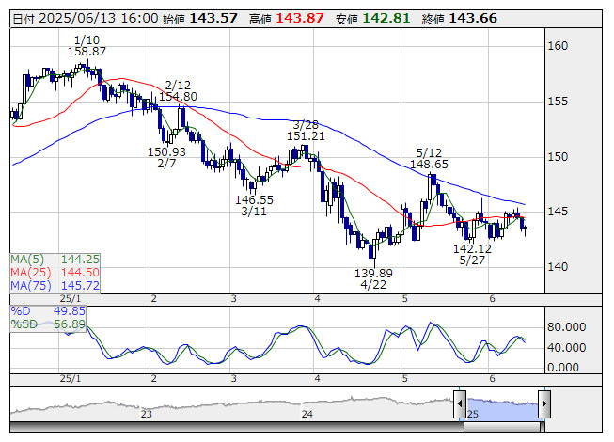
Task: Click the blue selected range in navigator
Action: point(502,408)
